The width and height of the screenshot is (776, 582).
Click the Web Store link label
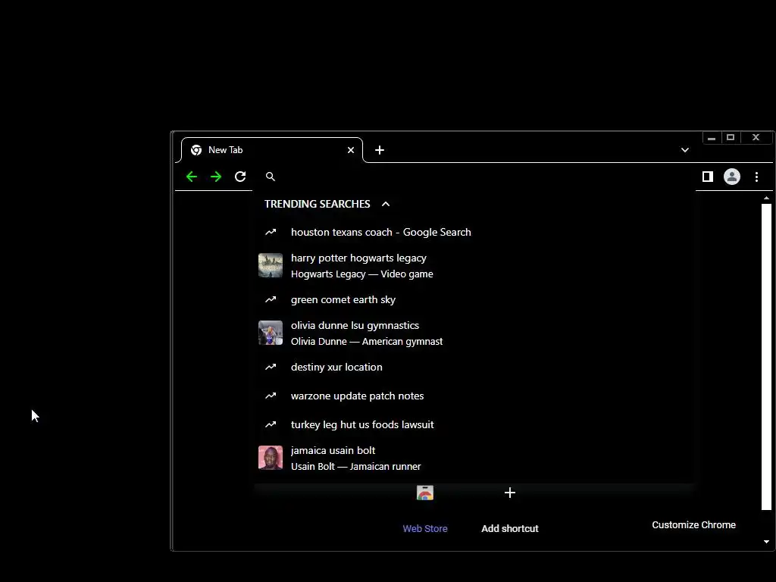(425, 528)
